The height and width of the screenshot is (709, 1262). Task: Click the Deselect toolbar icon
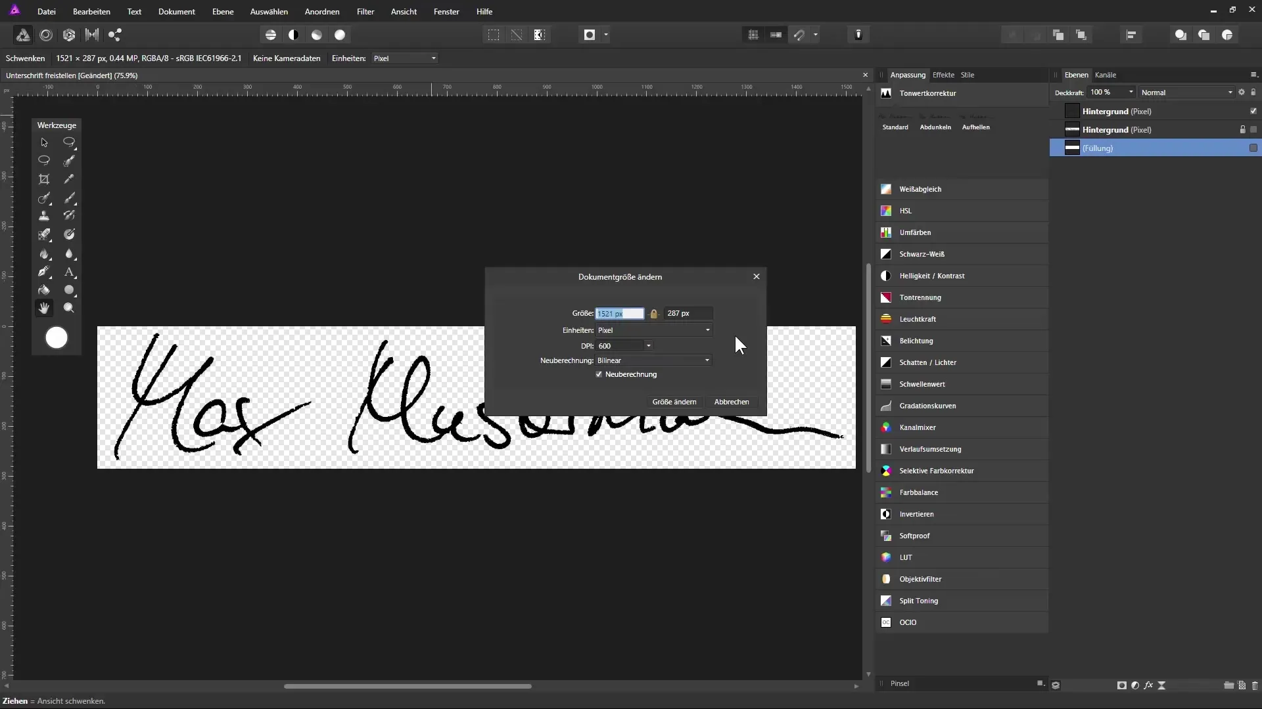[517, 35]
